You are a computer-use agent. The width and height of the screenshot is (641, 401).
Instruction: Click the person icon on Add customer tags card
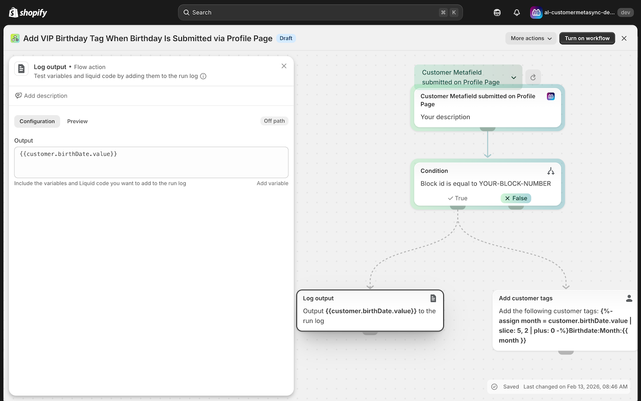pyautogui.click(x=629, y=298)
